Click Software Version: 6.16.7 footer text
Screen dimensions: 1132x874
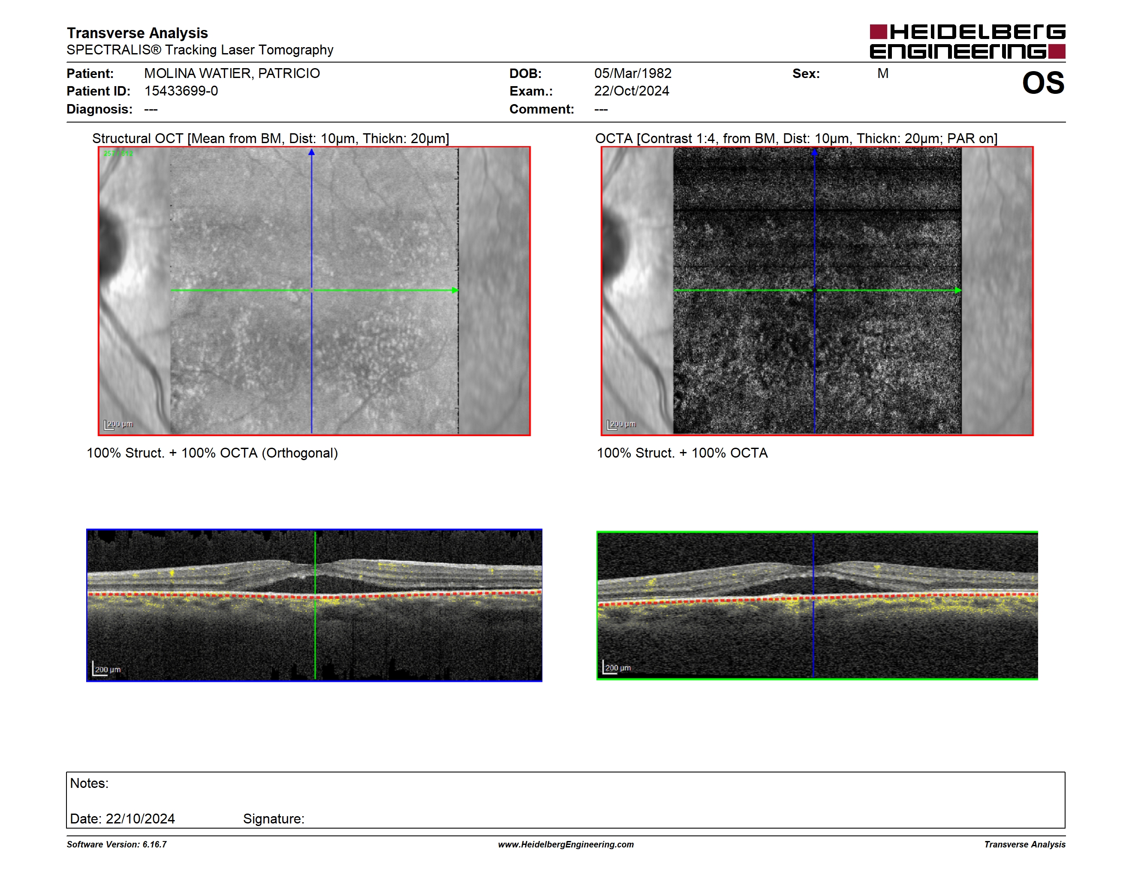click(117, 844)
